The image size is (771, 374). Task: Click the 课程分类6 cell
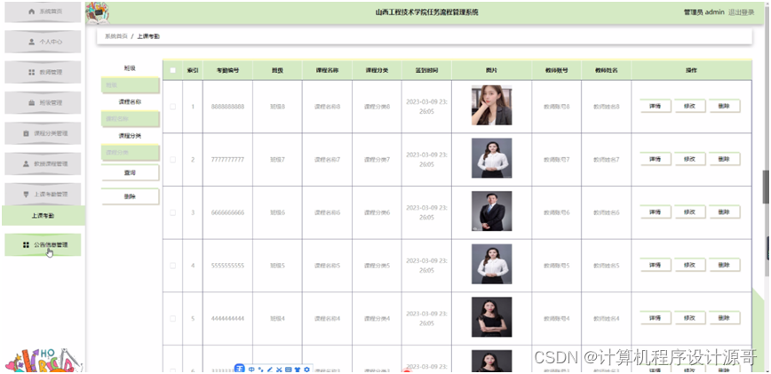click(377, 212)
